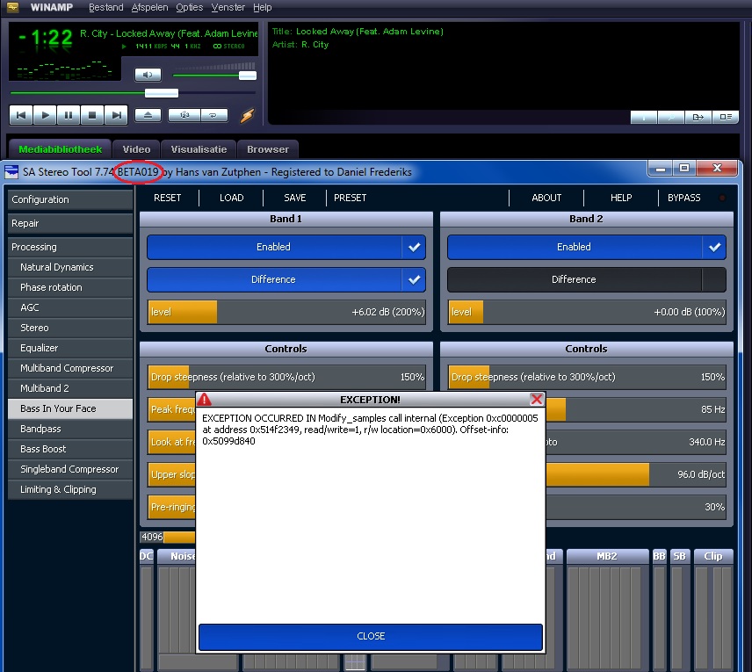Skip to next track in Winamp

116,115
